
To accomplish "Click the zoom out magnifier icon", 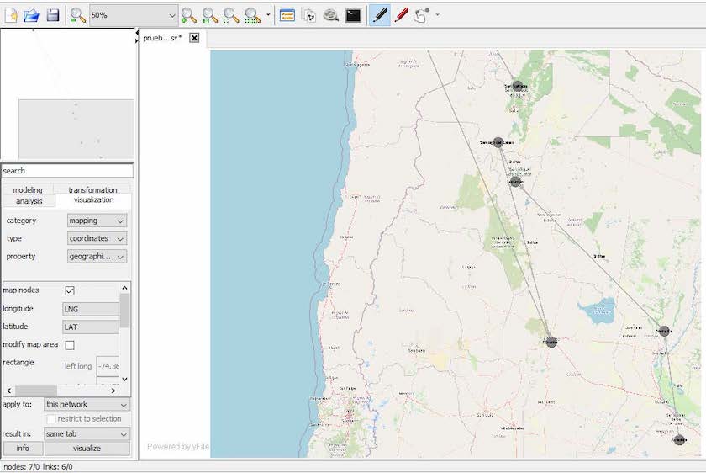I will [x=77, y=15].
